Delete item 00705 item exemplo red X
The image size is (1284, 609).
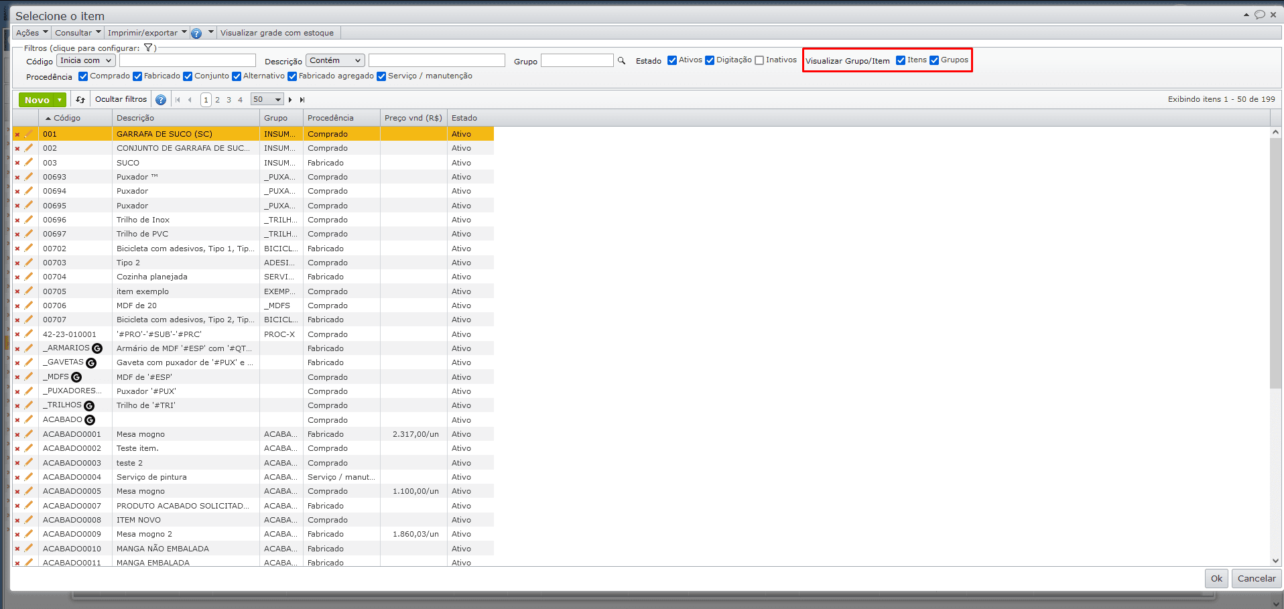(x=17, y=291)
